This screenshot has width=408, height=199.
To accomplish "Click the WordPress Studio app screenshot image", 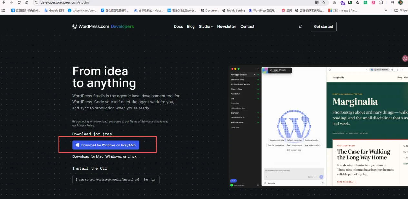I will 318,126.
